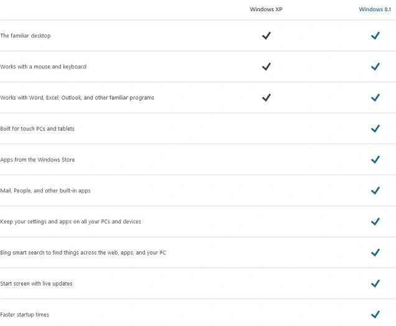The width and height of the screenshot is (396, 326).
Task: Select 'Start screen with live updates' text
Action: click(x=36, y=284)
